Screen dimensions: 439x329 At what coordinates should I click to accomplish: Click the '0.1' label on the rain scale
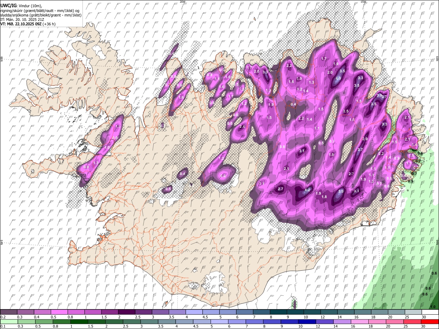pos(3,327)
